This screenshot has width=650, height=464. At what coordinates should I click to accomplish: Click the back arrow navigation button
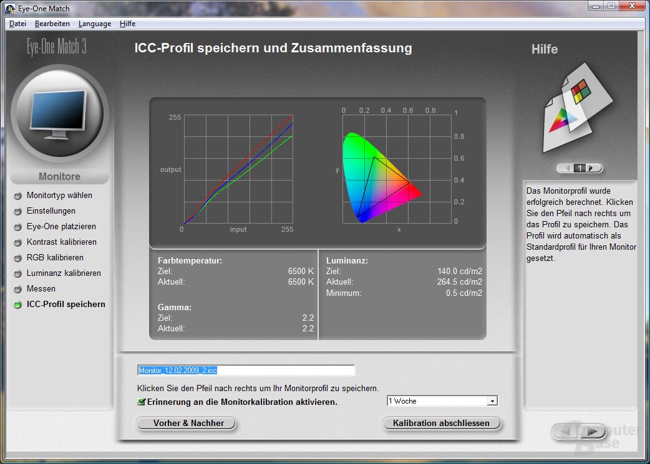[565, 431]
